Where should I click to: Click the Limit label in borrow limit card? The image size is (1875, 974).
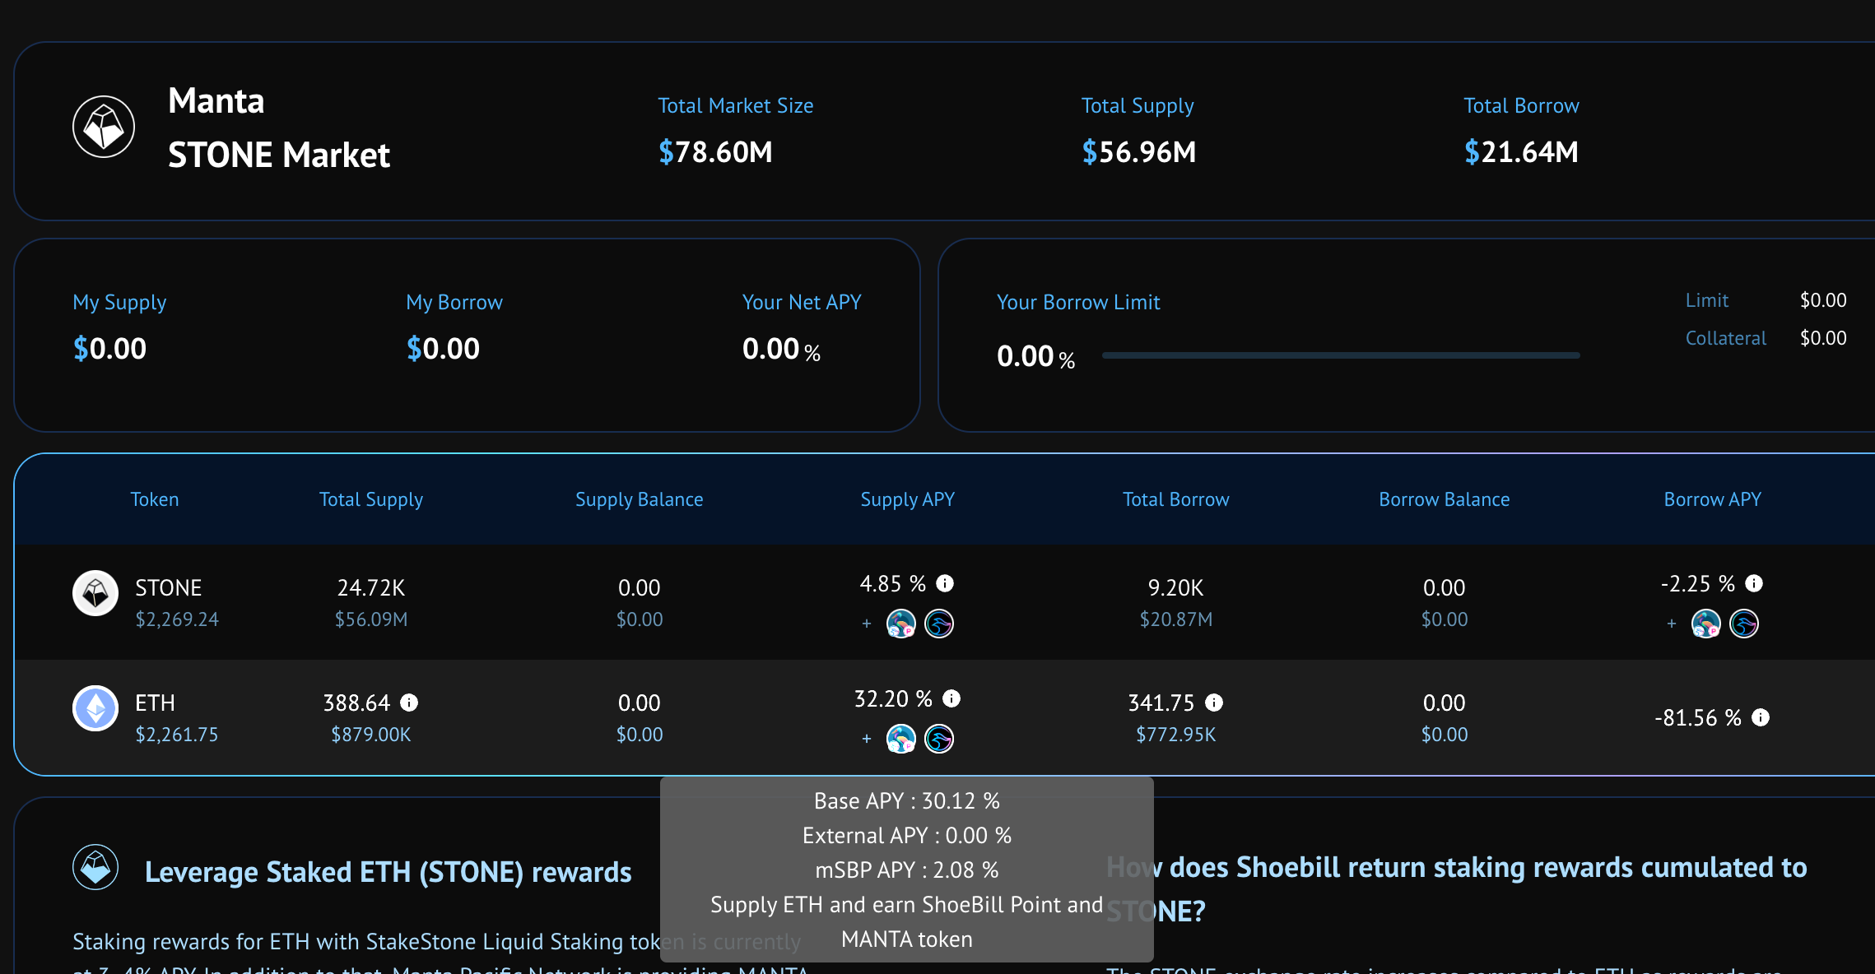(x=1707, y=300)
